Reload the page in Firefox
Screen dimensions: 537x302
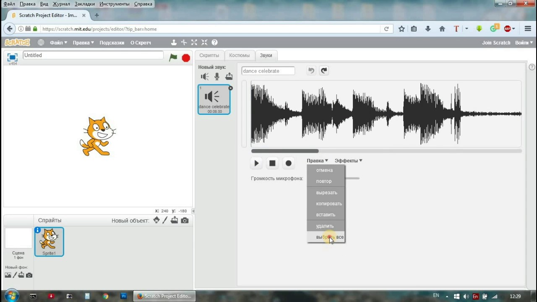point(386,29)
